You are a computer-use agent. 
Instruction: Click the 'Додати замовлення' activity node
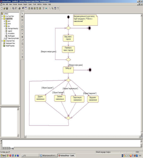(40, 98)
